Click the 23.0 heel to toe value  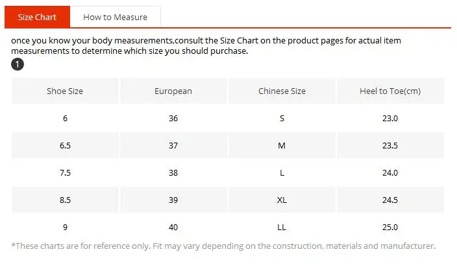(390, 118)
